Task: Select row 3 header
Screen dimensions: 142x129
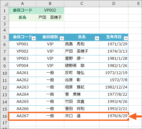Action: point(5,24)
